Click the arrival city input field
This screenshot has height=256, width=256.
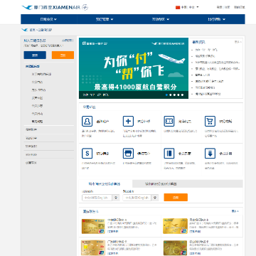click(137, 198)
